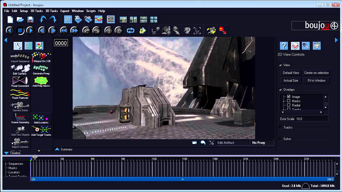The width and height of the screenshot is (342, 192).
Task: Play the sequence backward
Action: click(10, 31)
